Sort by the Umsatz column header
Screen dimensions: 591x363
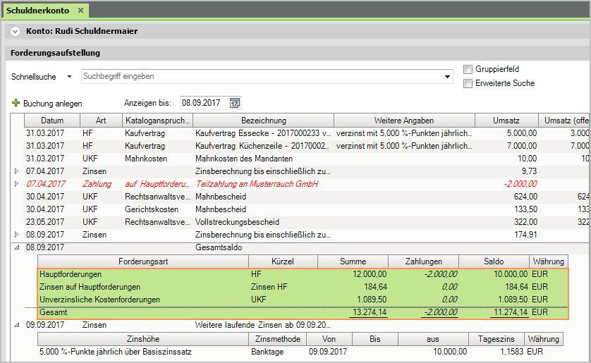506,121
